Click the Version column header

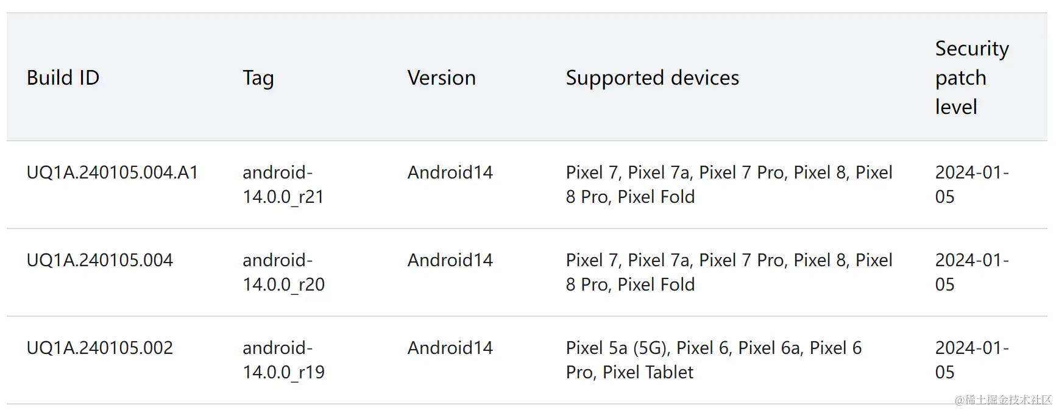coord(441,78)
